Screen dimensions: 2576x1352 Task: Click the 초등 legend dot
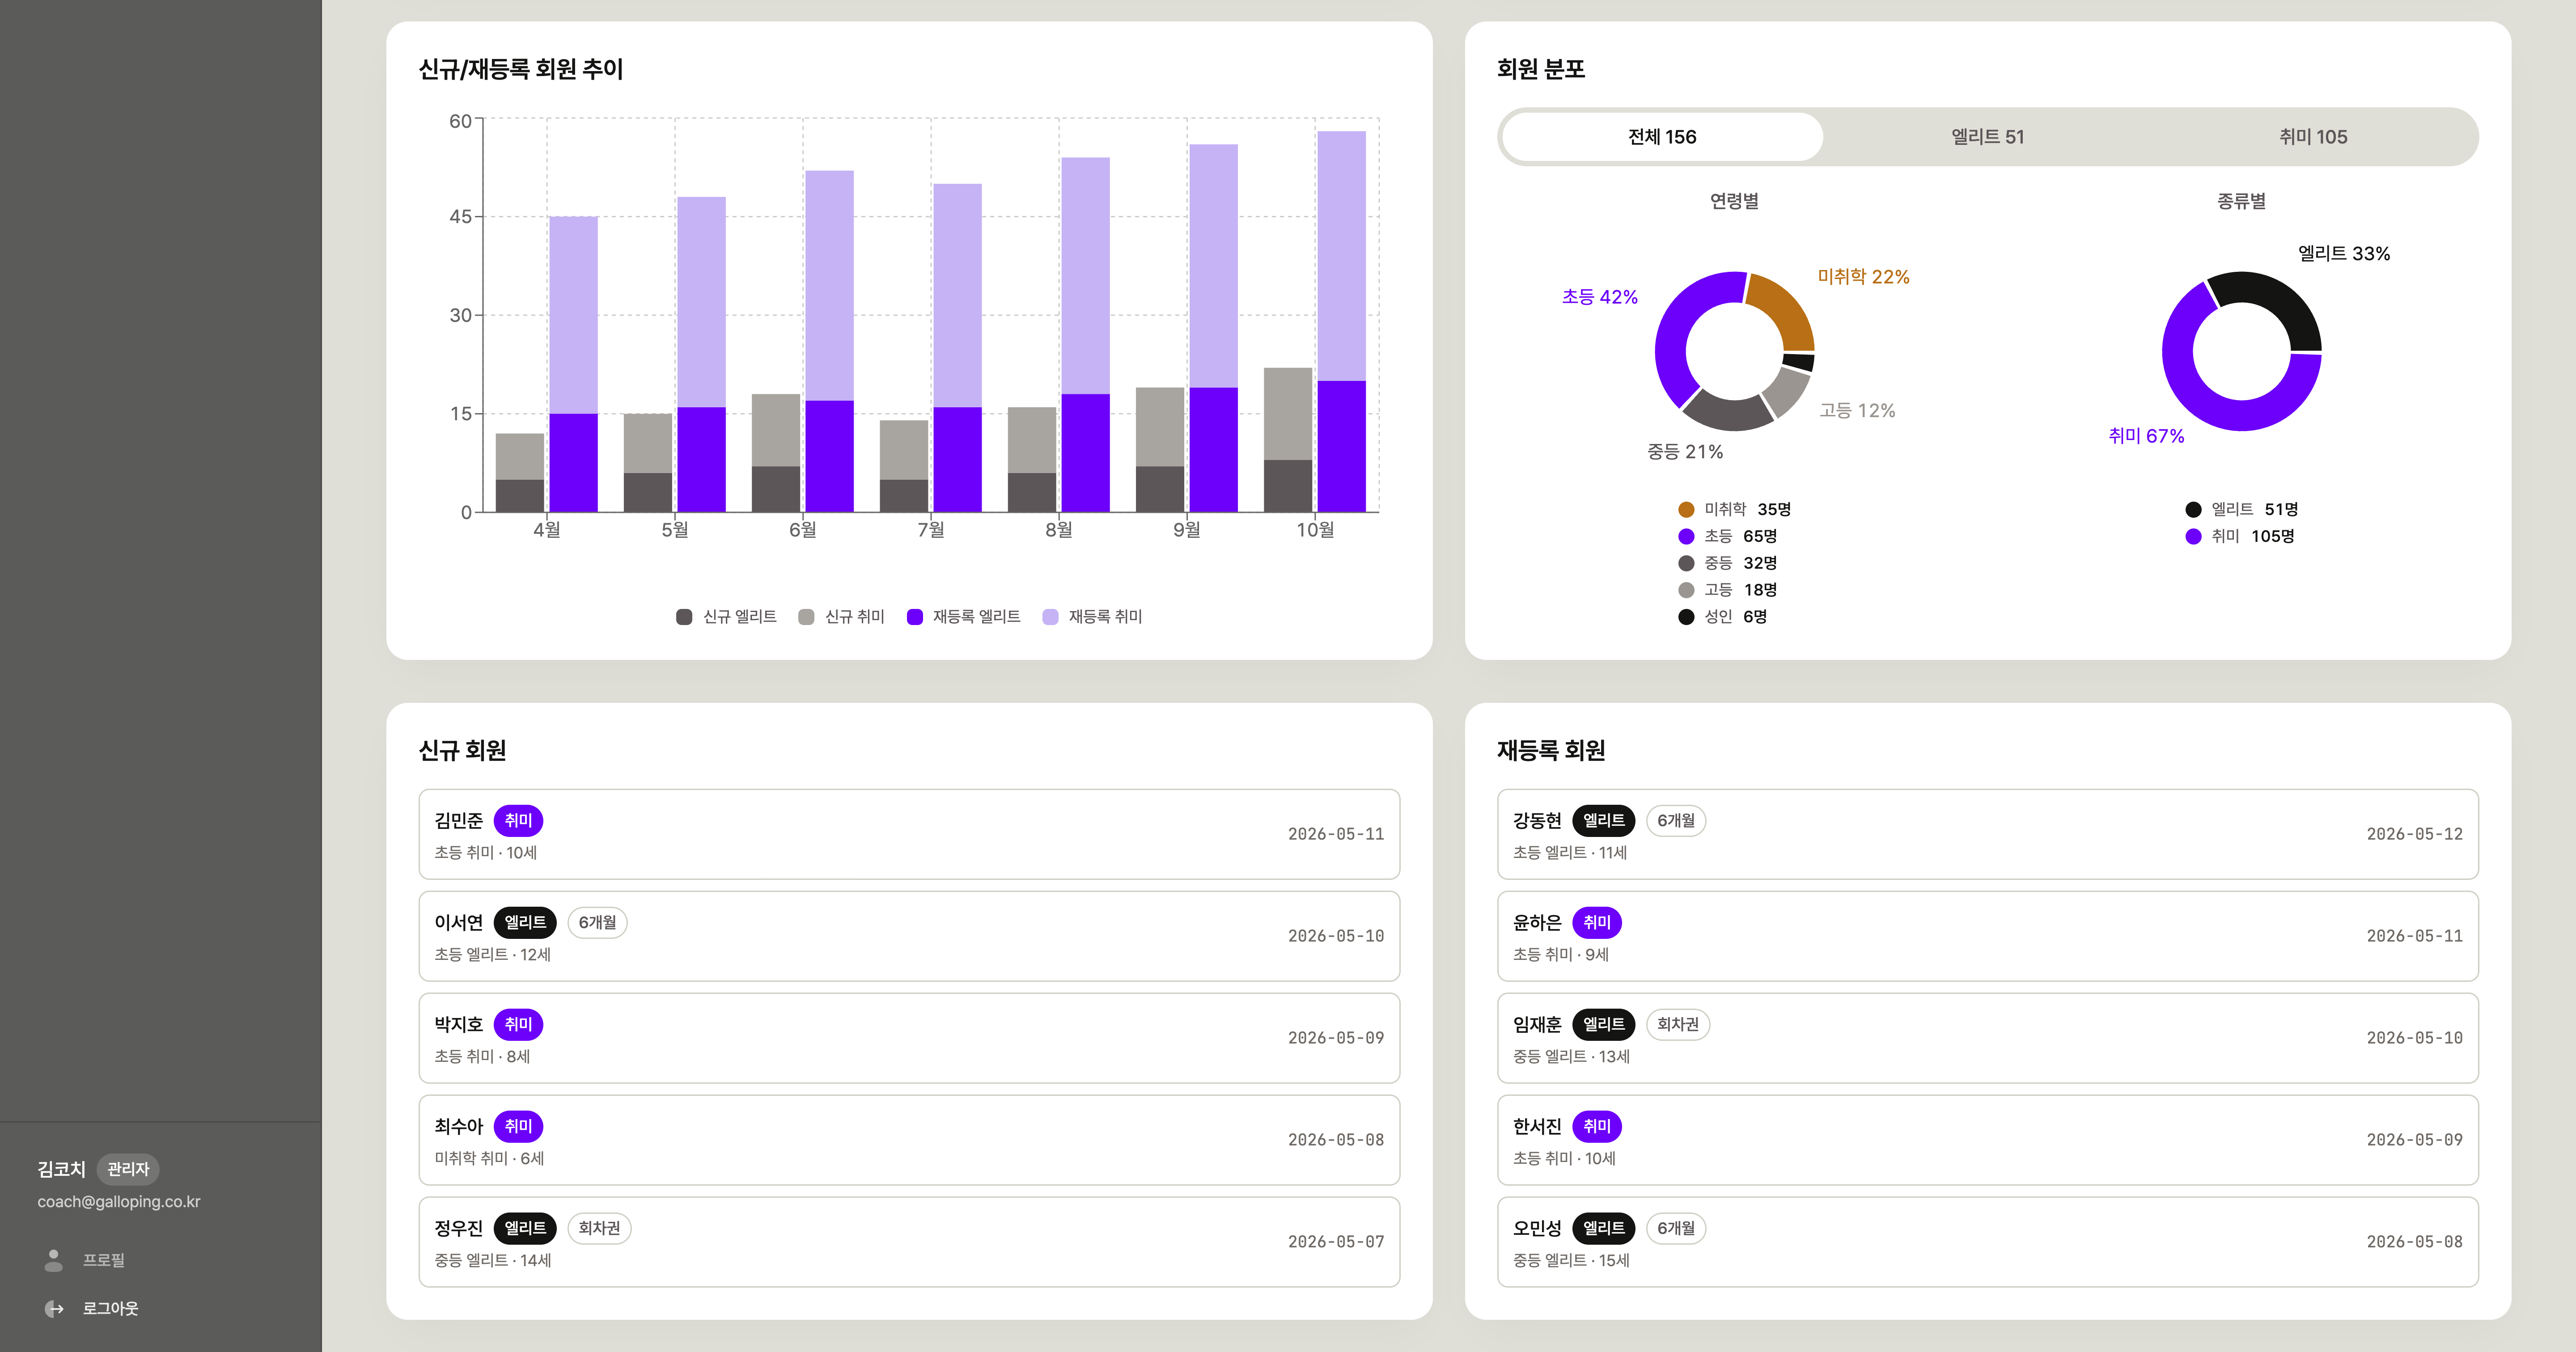[1686, 537]
